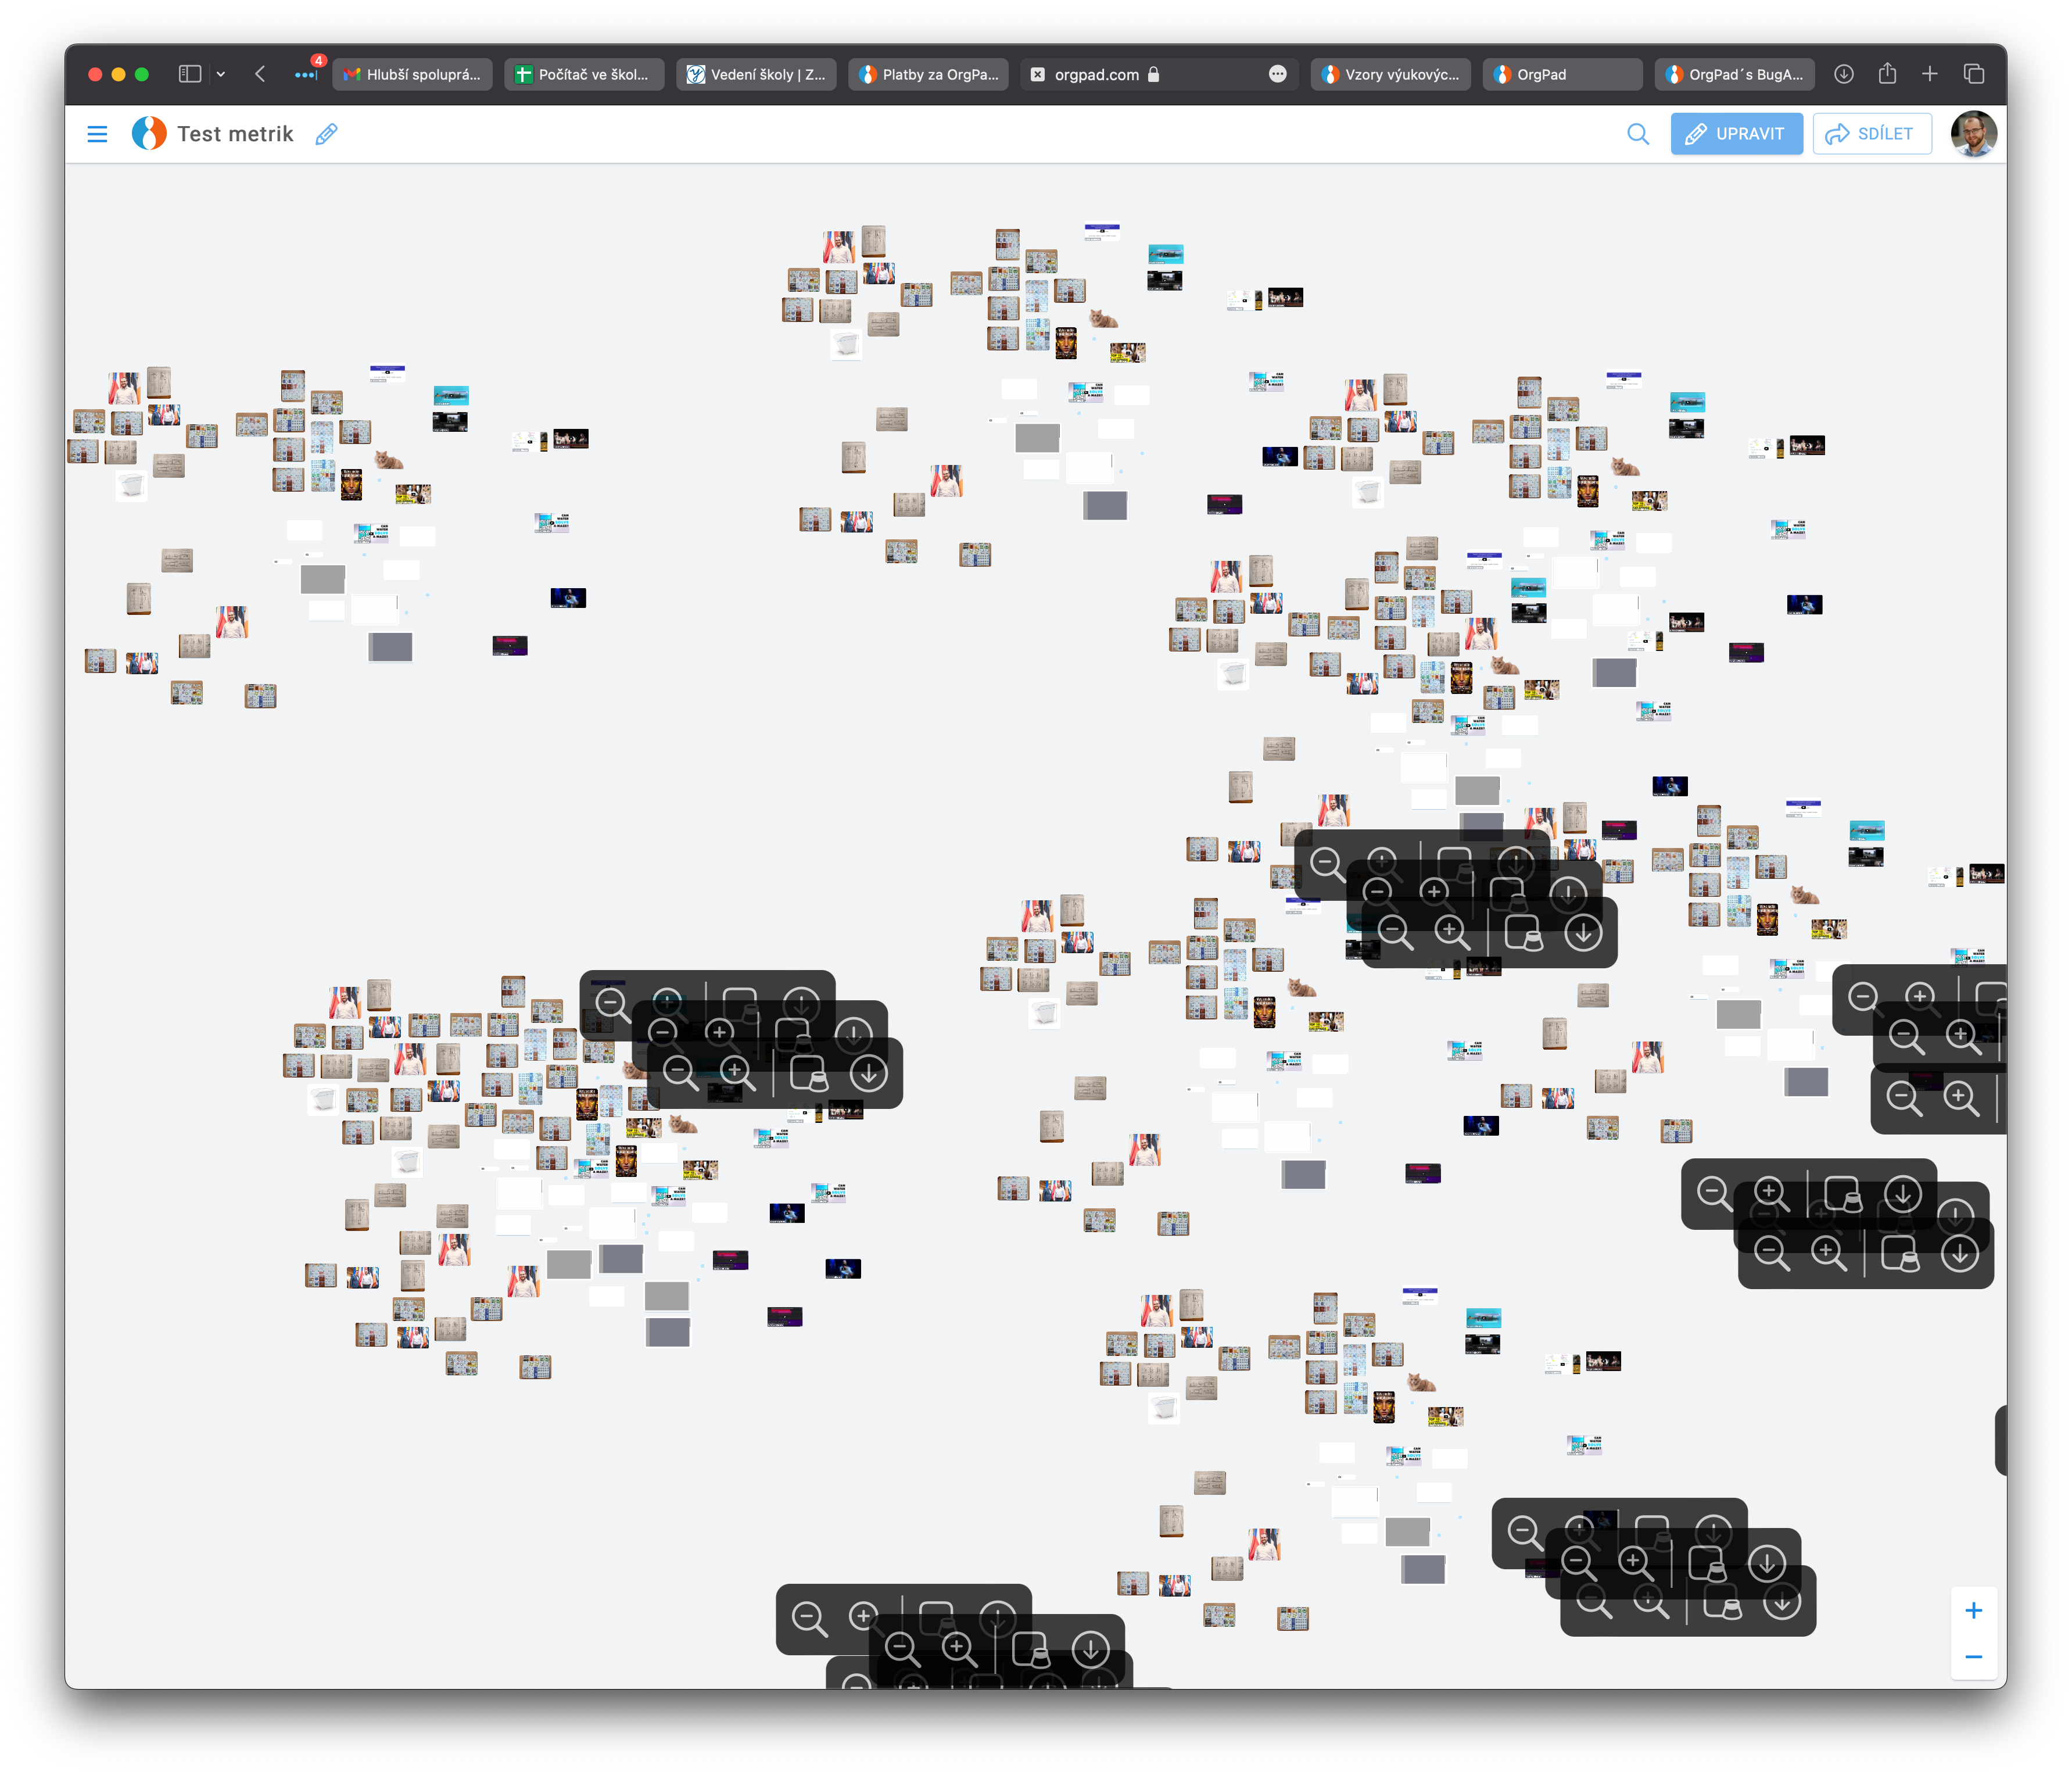The width and height of the screenshot is (2072, 1775).
Task: Open a new tab with the plus icon
Action: click(x=1930, y=74)
